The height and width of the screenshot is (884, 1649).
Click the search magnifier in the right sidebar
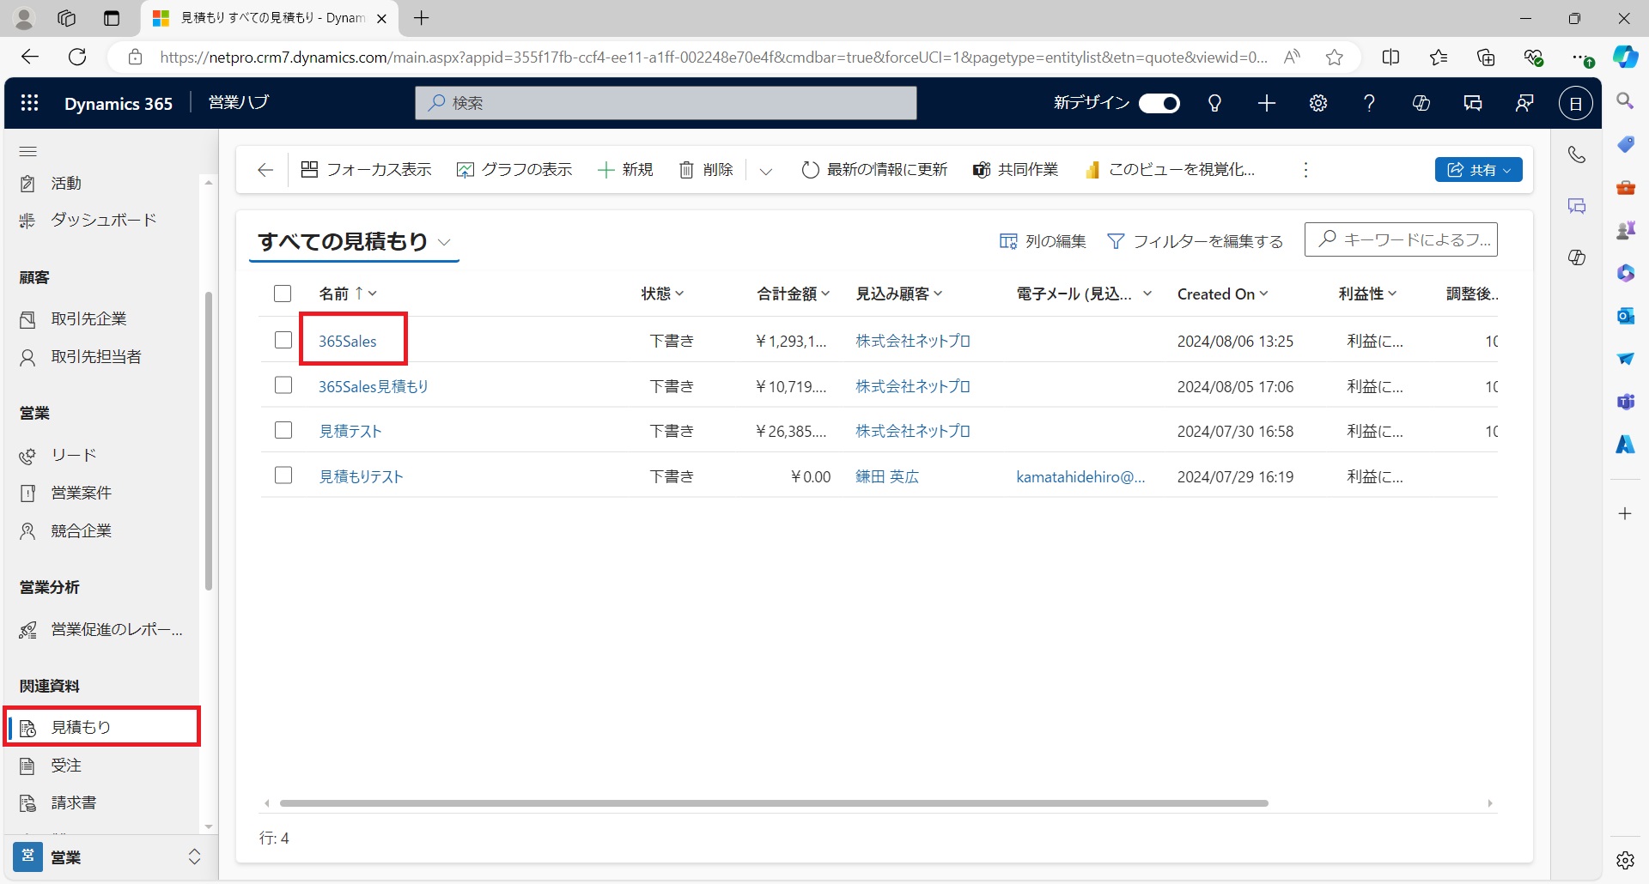[1626, 101]
